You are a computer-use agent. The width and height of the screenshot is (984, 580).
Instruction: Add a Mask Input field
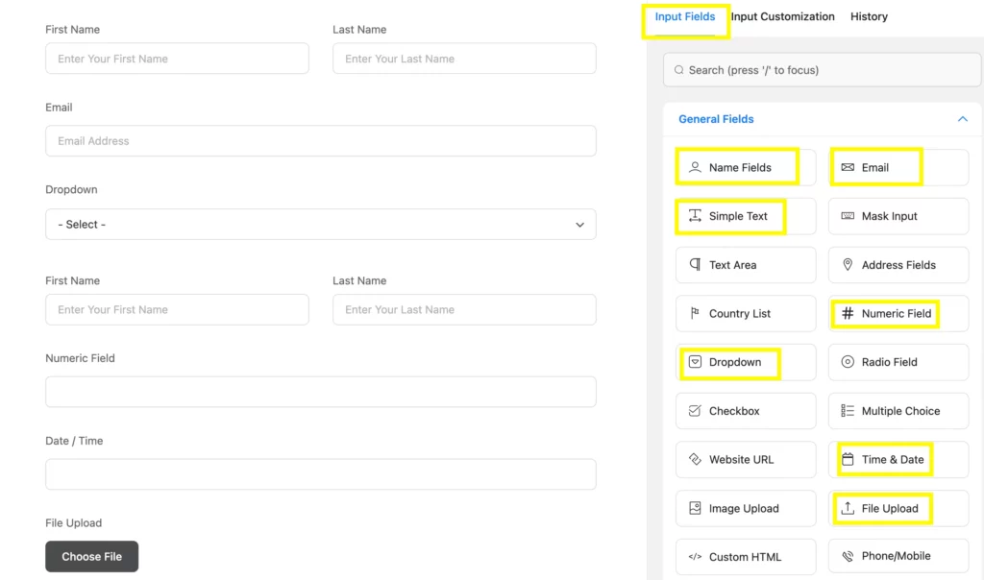coord(898,215)
